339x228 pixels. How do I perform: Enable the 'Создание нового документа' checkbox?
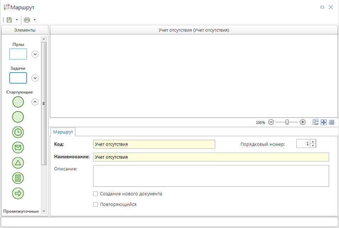tap(95, 194)
